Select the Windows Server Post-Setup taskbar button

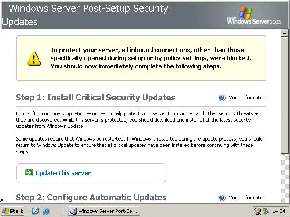(x=103, y=211)
